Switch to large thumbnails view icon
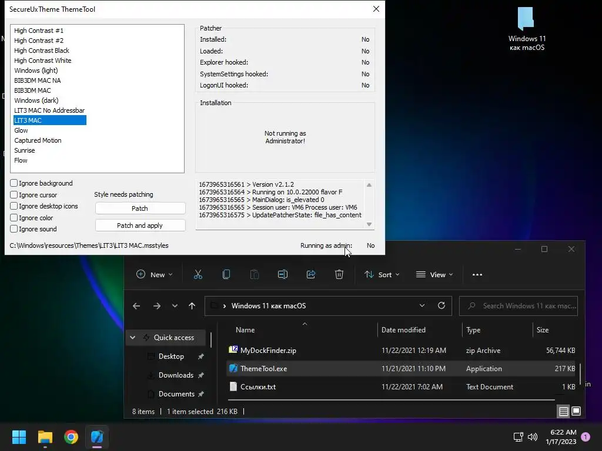The image size is (602, 451). click(x=576, y=411)
